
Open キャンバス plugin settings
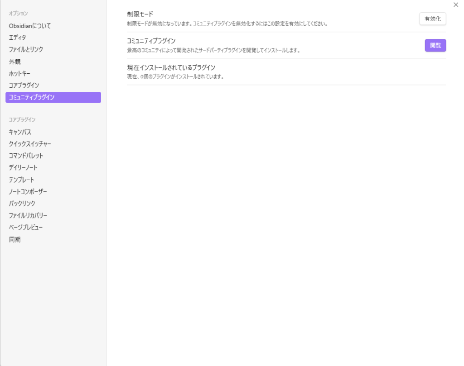tap(20, 132)
